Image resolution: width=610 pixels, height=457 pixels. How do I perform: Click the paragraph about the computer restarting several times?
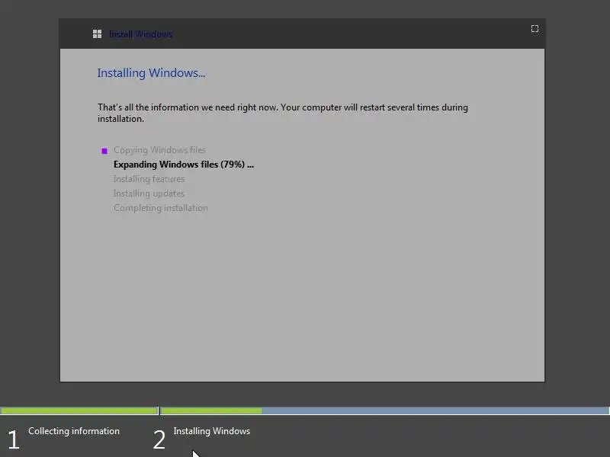pos(283,113)
